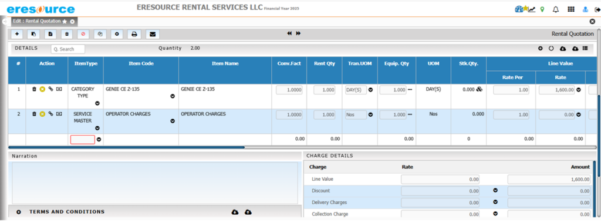Open the Collection Charge dropdown arrow
The width and height of the screenshot is (601, 223).
click(495, 214)
